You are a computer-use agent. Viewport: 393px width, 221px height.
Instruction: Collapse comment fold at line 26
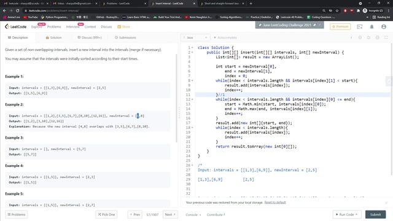[192, 165]
